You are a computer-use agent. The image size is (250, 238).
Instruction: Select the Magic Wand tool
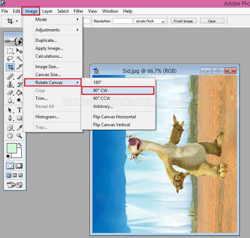(x=19, y=59)
